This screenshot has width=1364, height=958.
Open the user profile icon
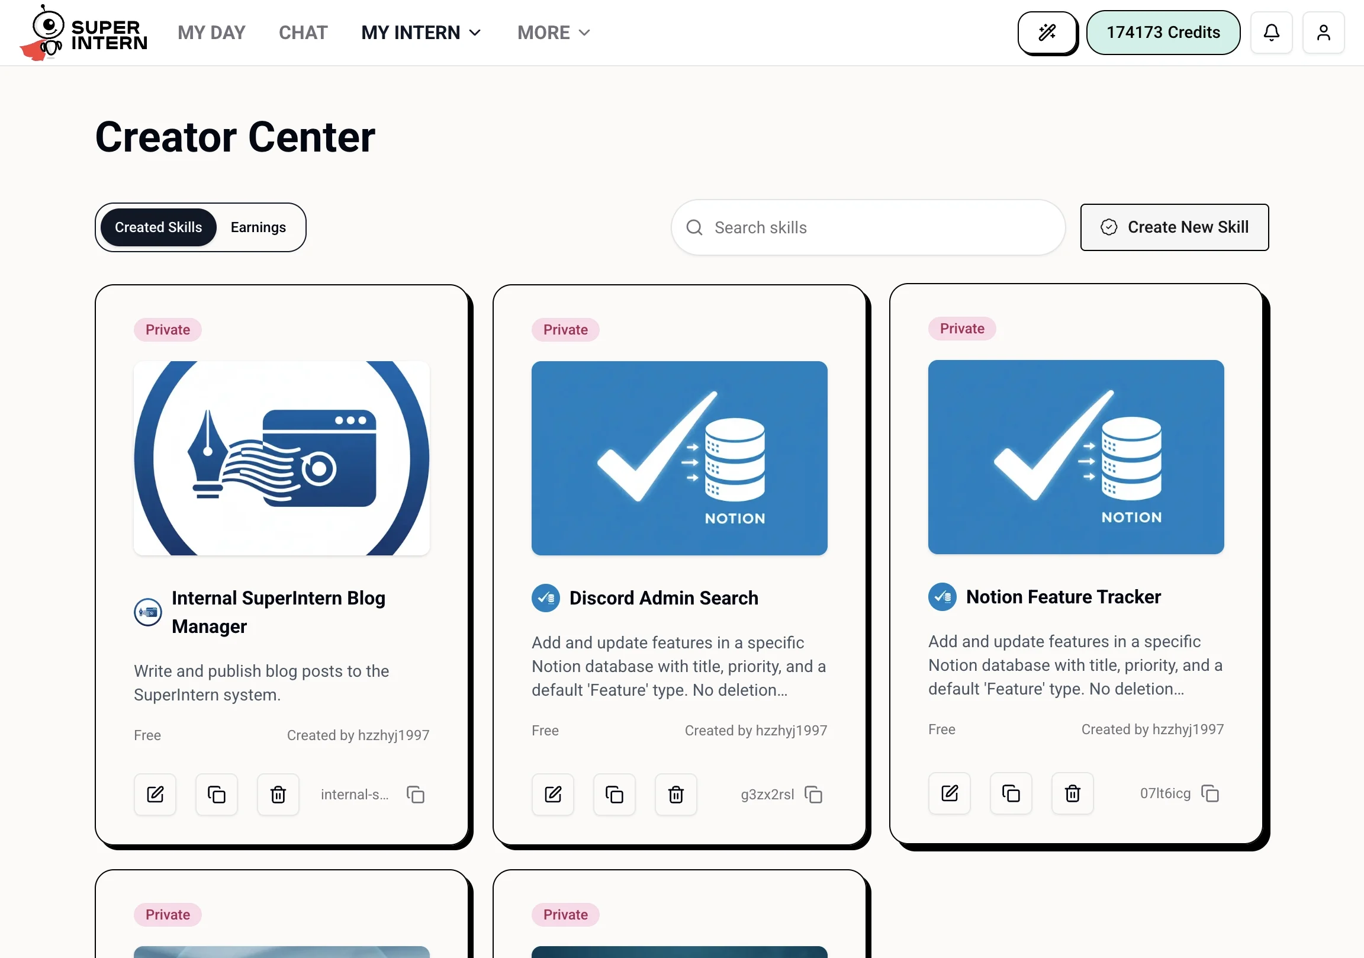click(x=1323, y=33)
